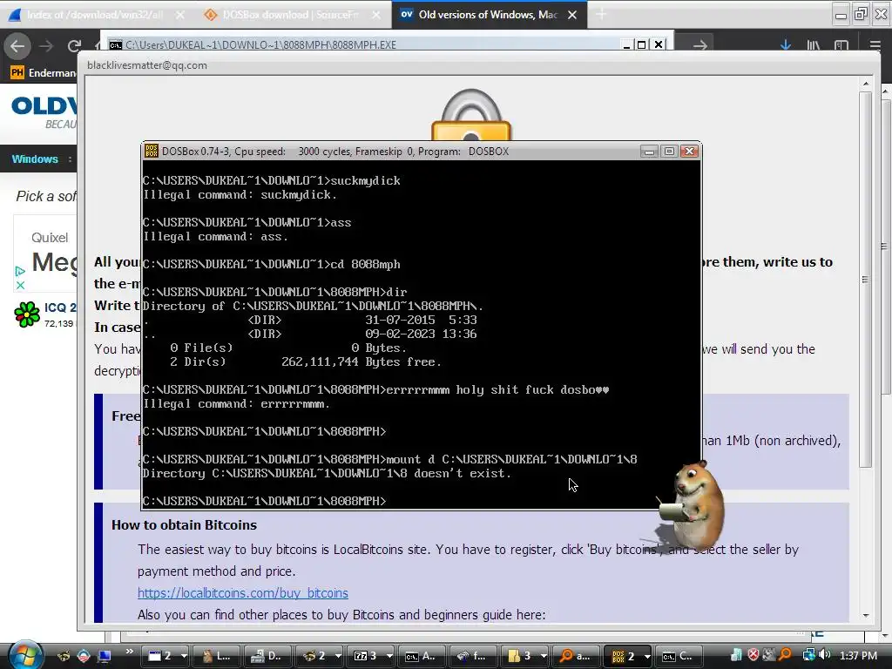Viewport: 892px width, 669px height.
Task: Click the browser Back button
Action: coord(17,46)
